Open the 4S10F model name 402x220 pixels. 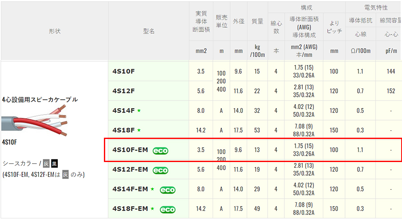[x=124, y=71]
